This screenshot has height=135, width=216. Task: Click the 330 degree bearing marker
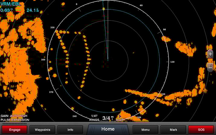tap(52, 27)
